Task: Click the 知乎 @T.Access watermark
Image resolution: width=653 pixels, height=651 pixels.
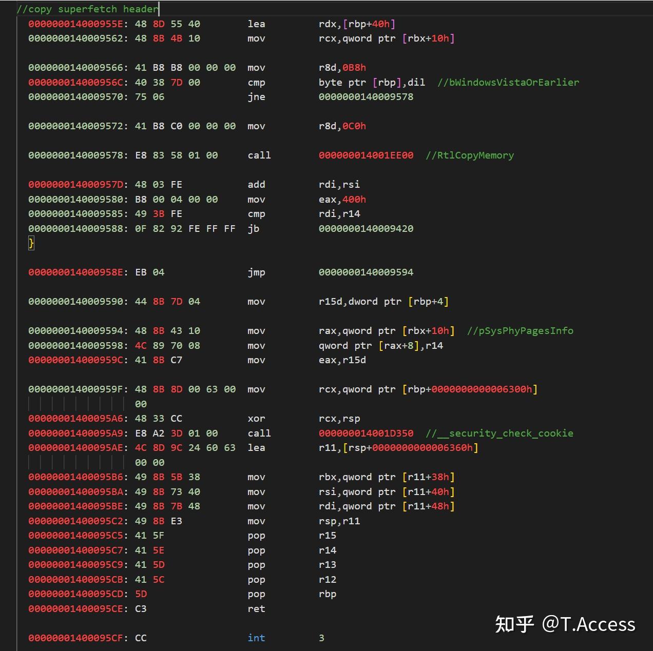Action: point(565,624)
